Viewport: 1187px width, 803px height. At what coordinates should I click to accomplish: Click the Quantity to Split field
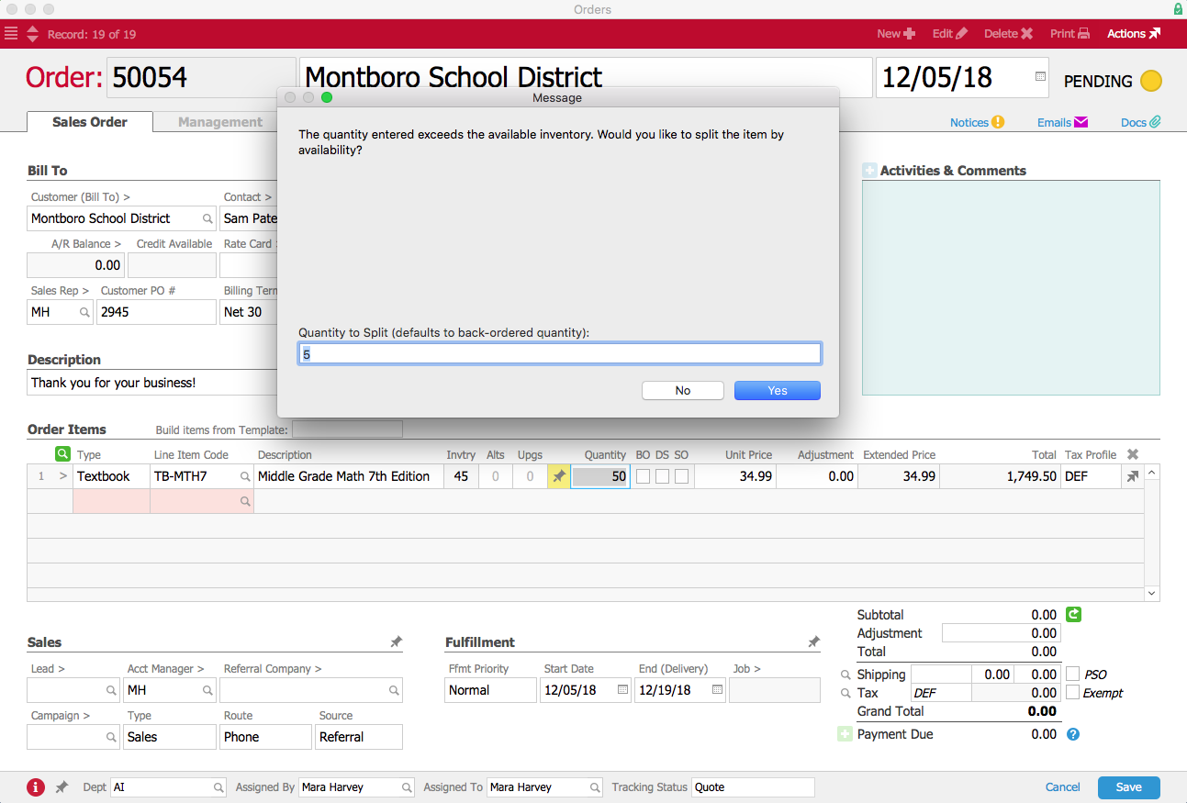[560, 353]
